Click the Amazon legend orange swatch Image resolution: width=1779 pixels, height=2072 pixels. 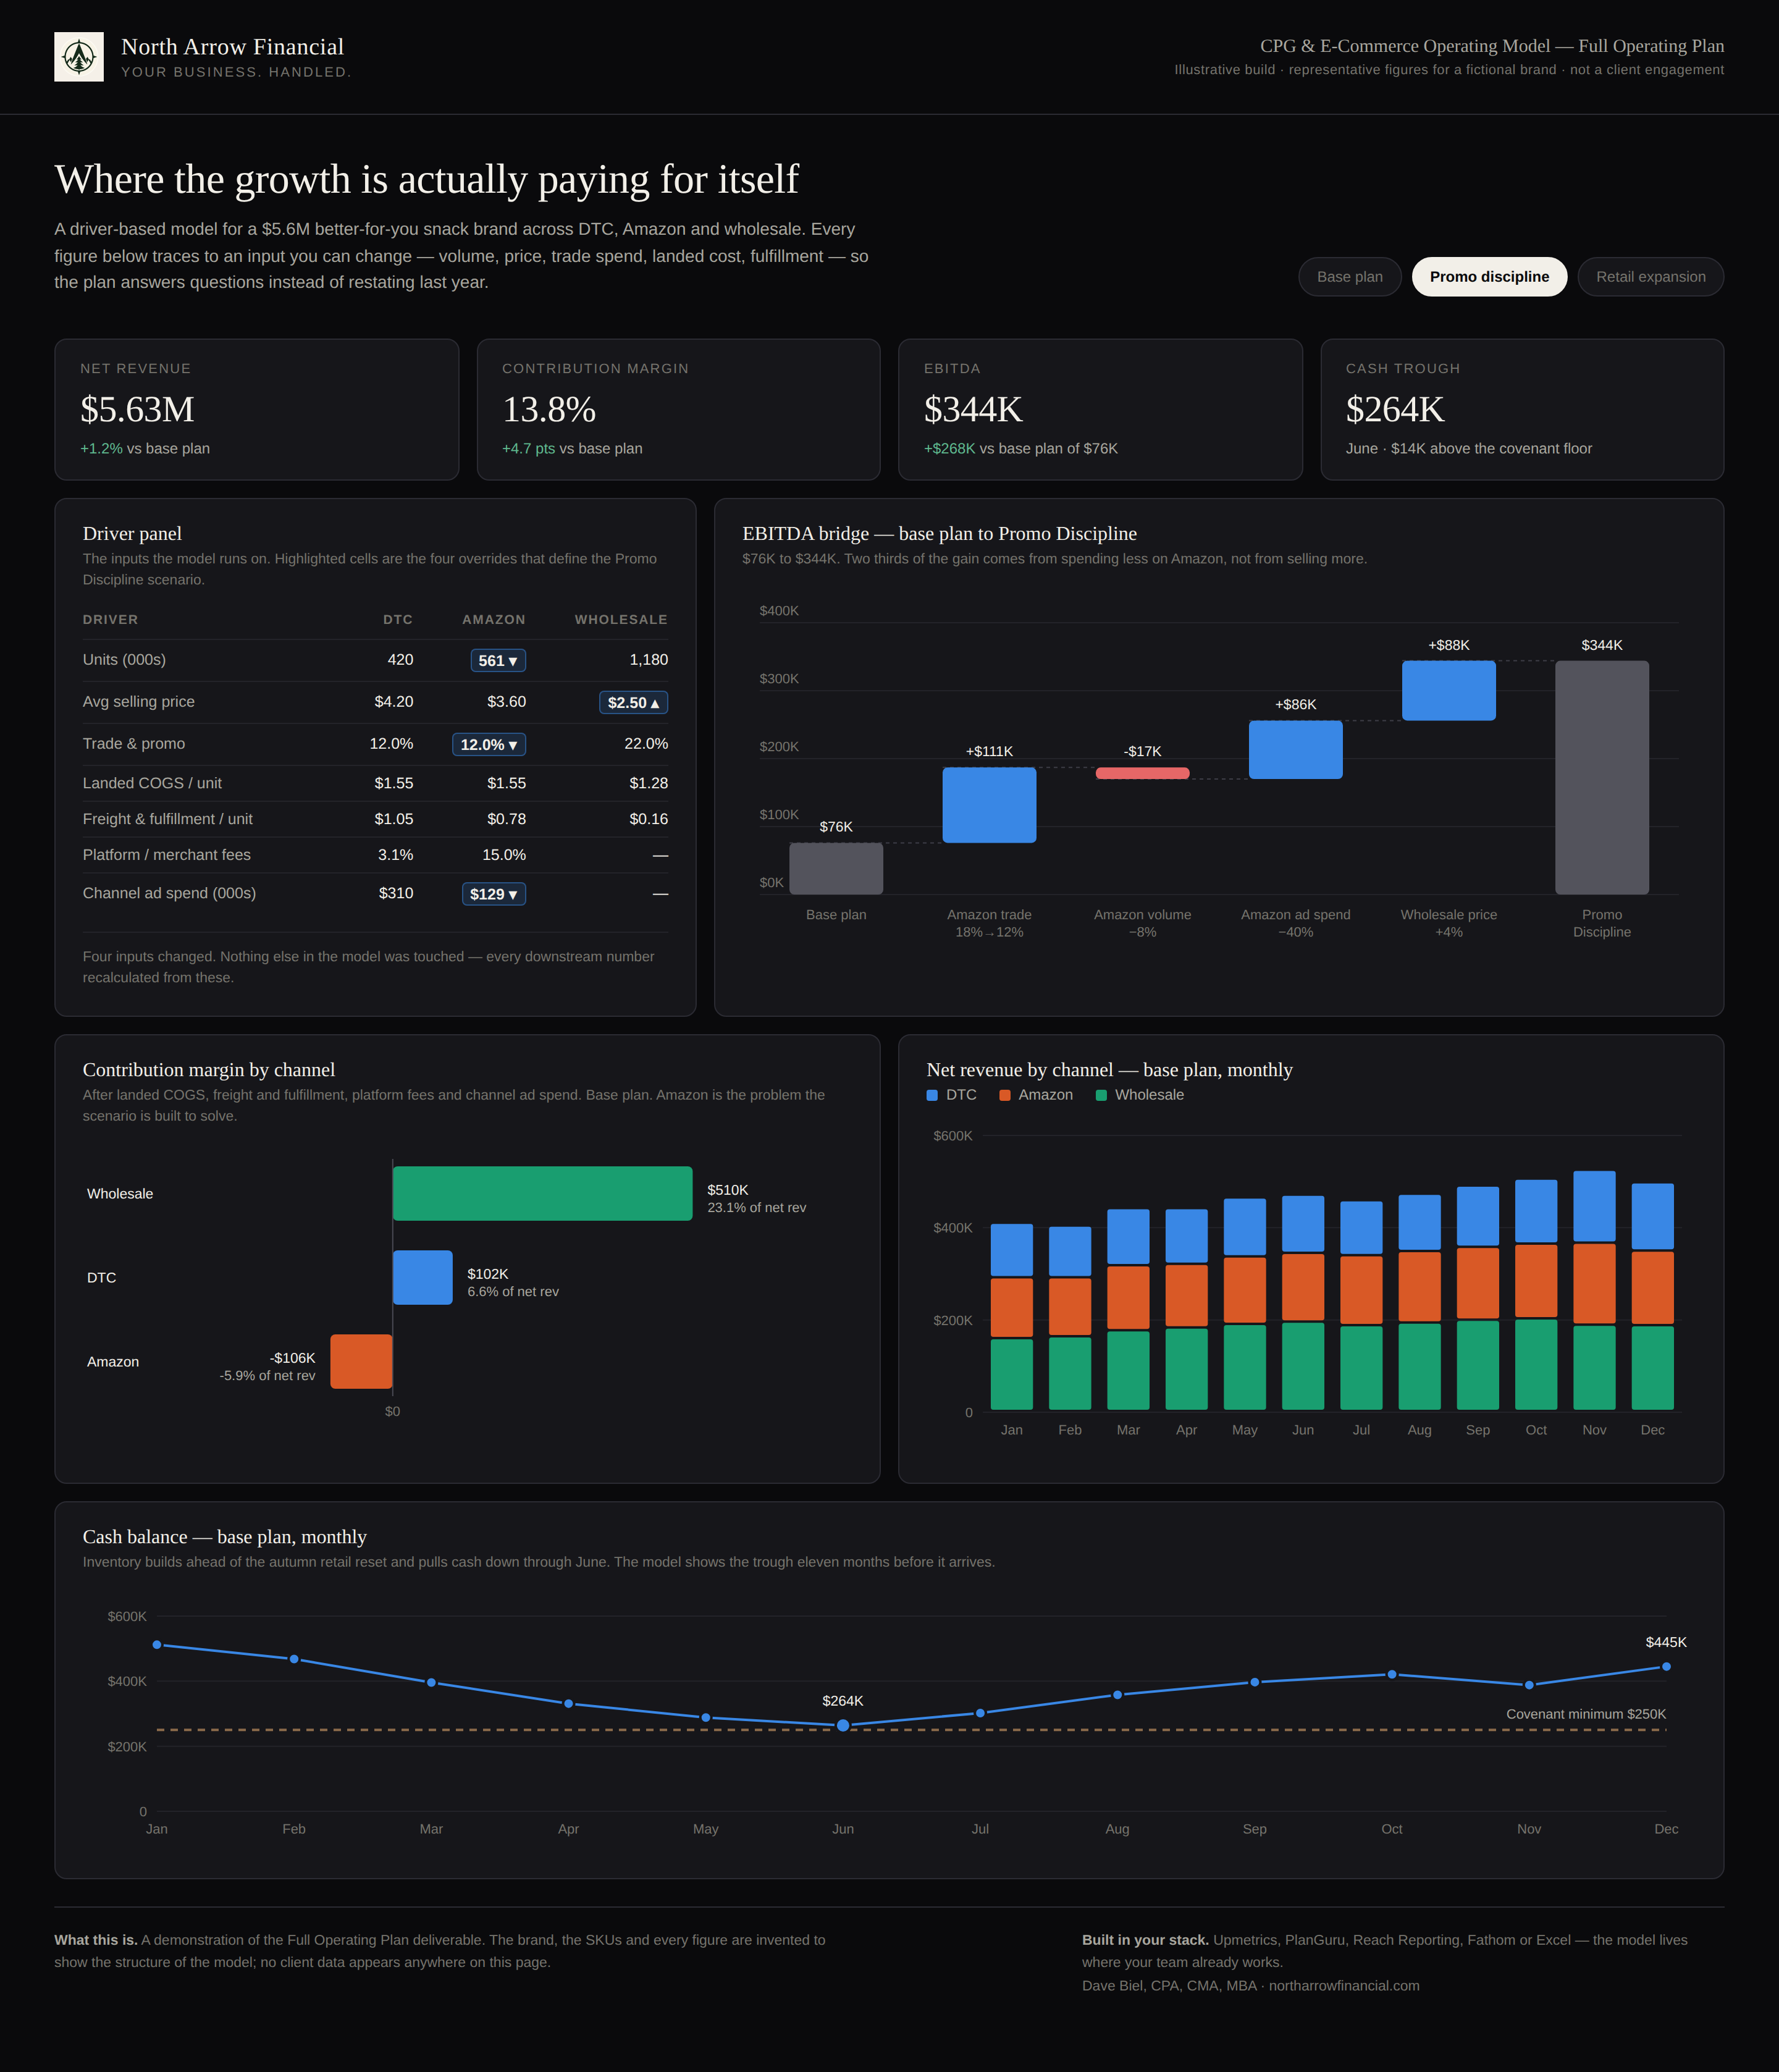(x=1005, y=1096)
